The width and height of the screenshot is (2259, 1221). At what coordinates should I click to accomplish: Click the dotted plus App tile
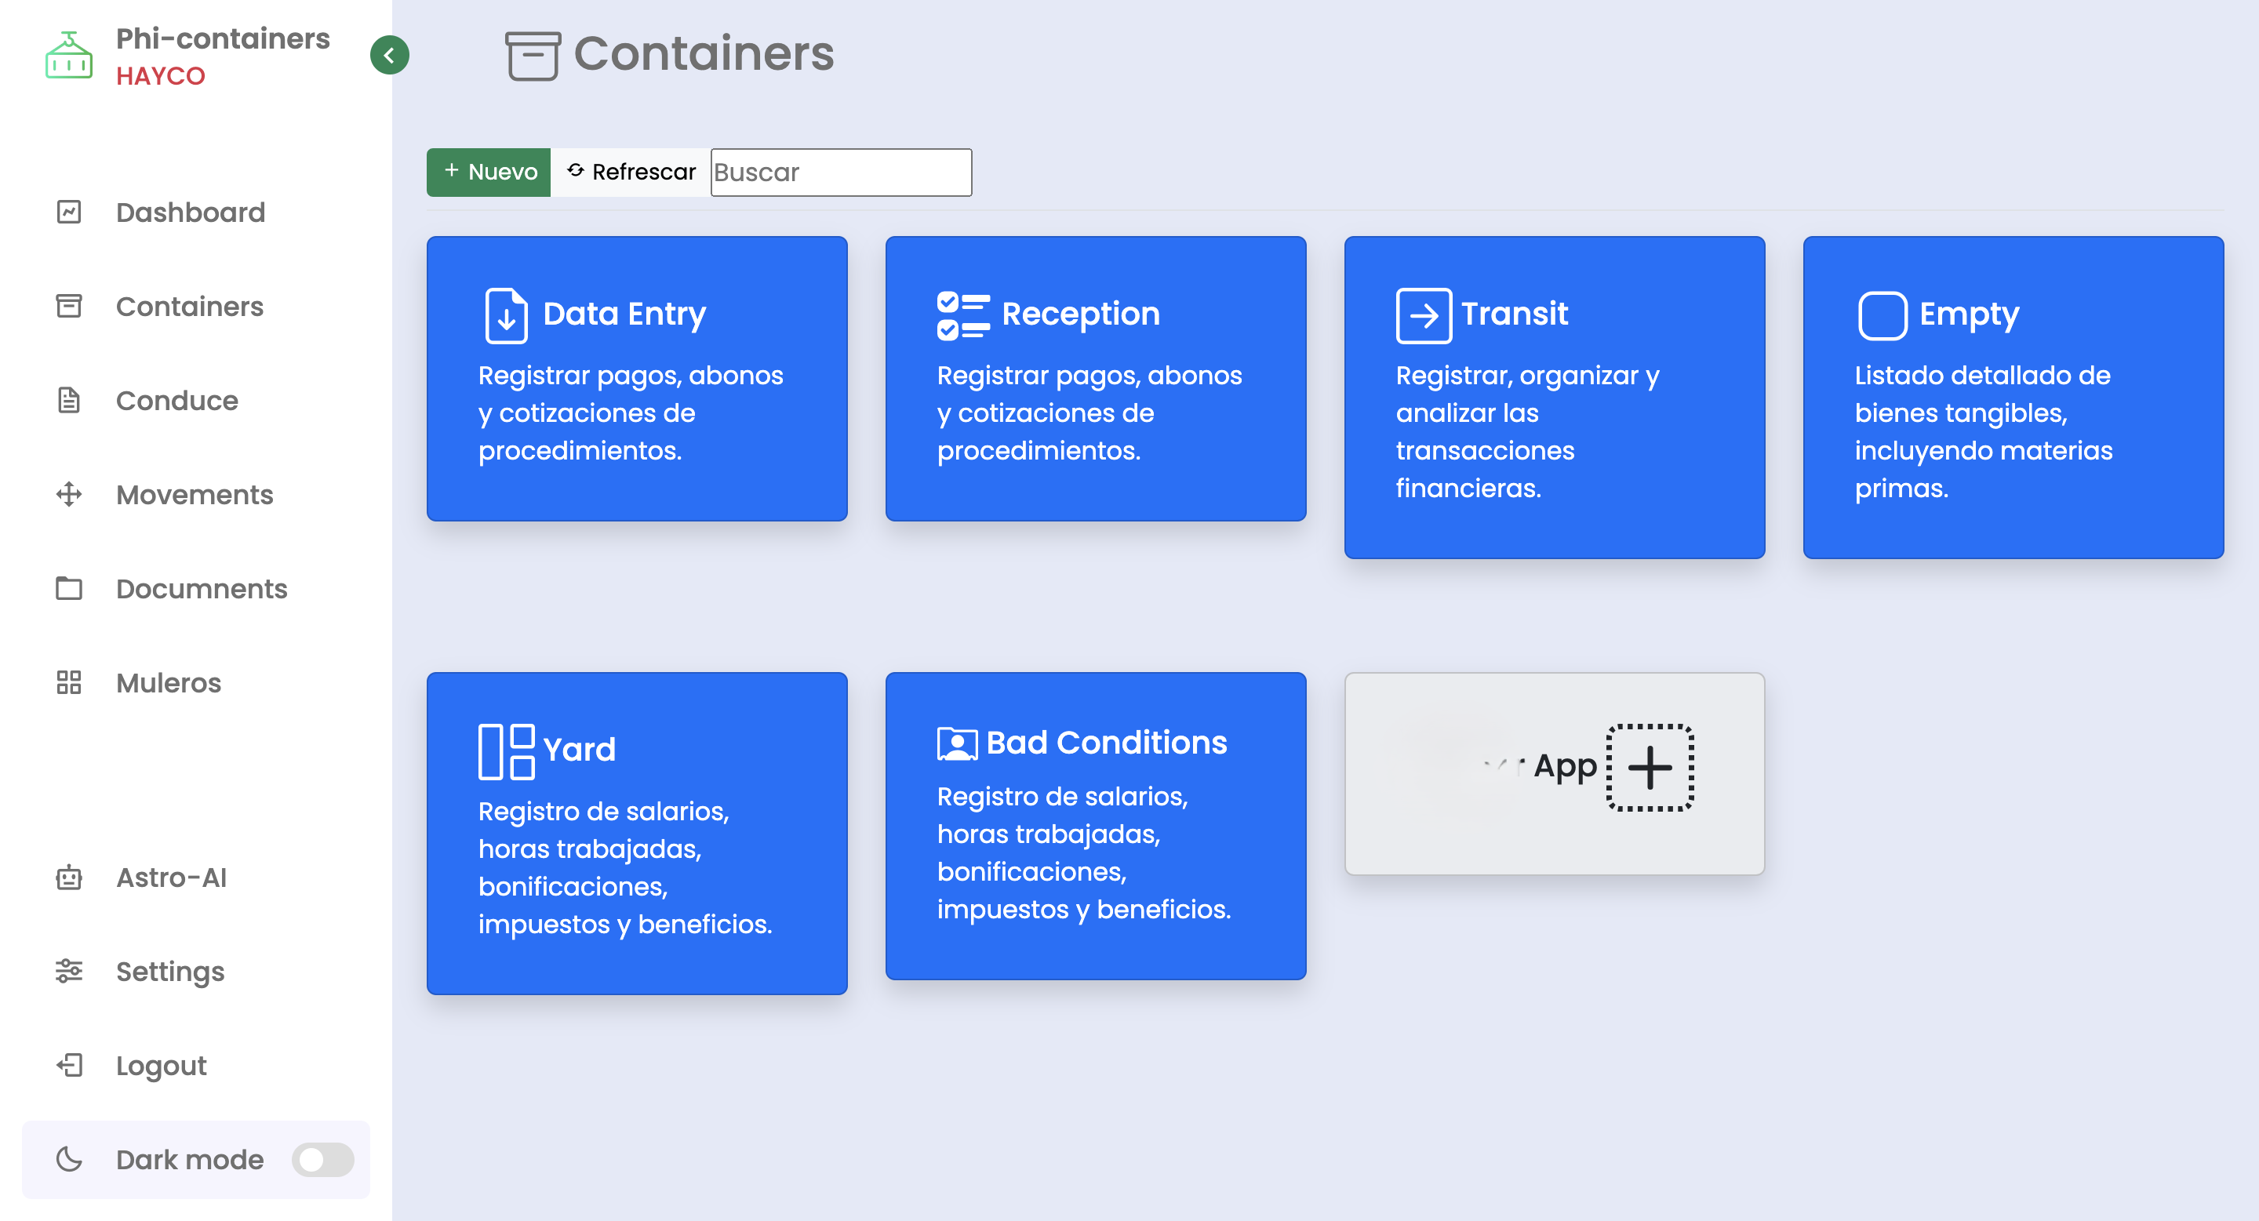click(1649, 768)
